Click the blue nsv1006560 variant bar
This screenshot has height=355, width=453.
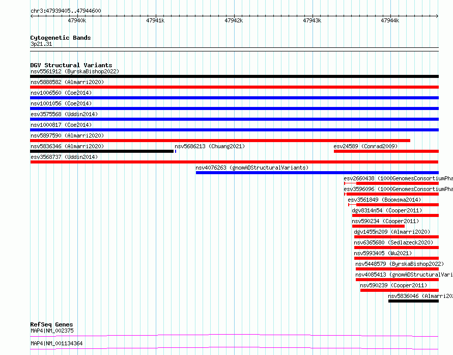coord(234,98)
